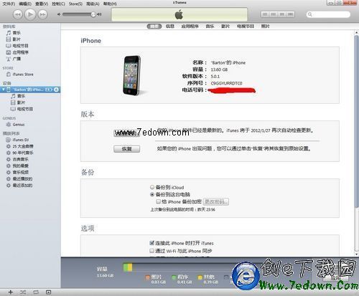Image resolution: width=359 pixels, height=296 pixels.
Task: Open the Store(S) menu
Action: pyautogui.click(x=75, y=4)
